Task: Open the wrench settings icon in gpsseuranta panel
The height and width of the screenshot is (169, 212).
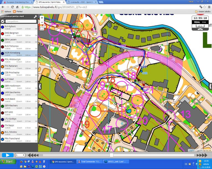Action: [x=35, y=17]
